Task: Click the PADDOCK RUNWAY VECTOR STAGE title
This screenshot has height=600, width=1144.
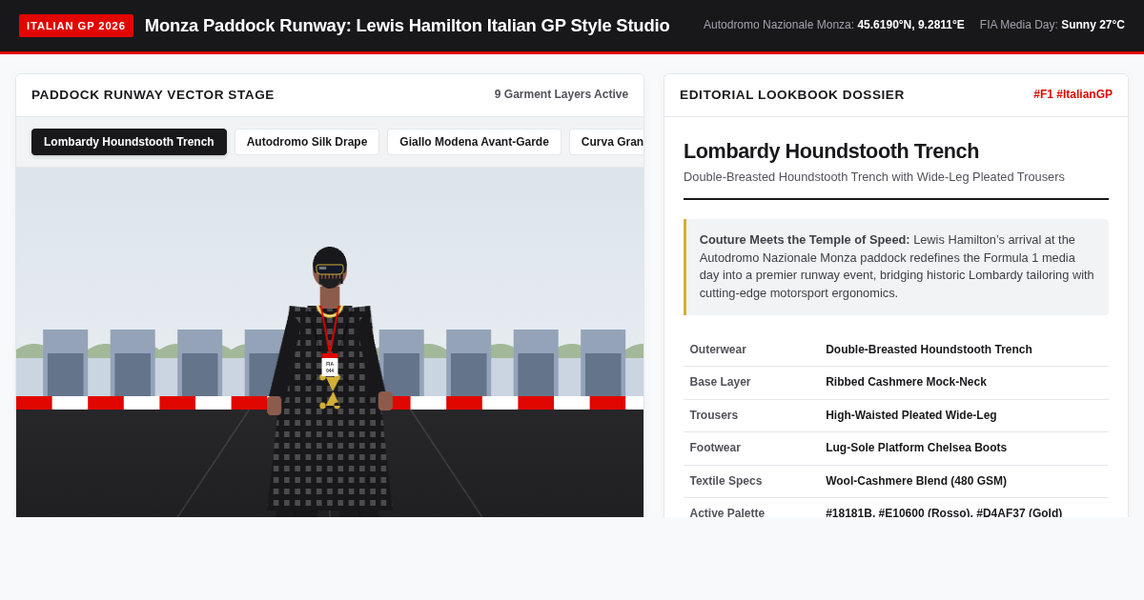Action: (153, 94)
